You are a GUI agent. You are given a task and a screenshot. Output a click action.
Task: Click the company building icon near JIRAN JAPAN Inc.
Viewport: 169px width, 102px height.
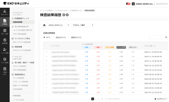[x=133, y=4]
